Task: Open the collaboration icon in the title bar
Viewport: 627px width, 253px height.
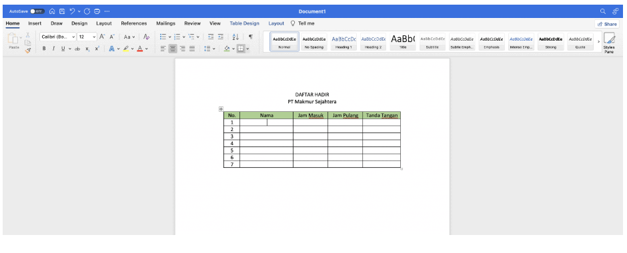Action: point(616,11)
